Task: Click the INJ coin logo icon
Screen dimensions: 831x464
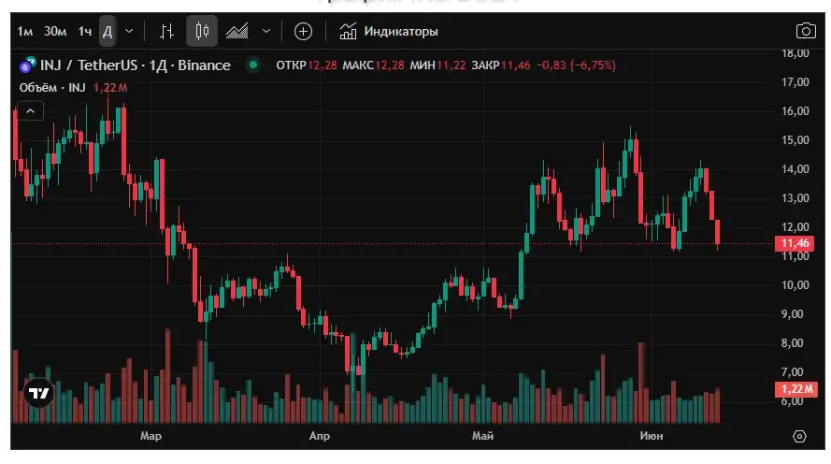Action: pos(27,65)
